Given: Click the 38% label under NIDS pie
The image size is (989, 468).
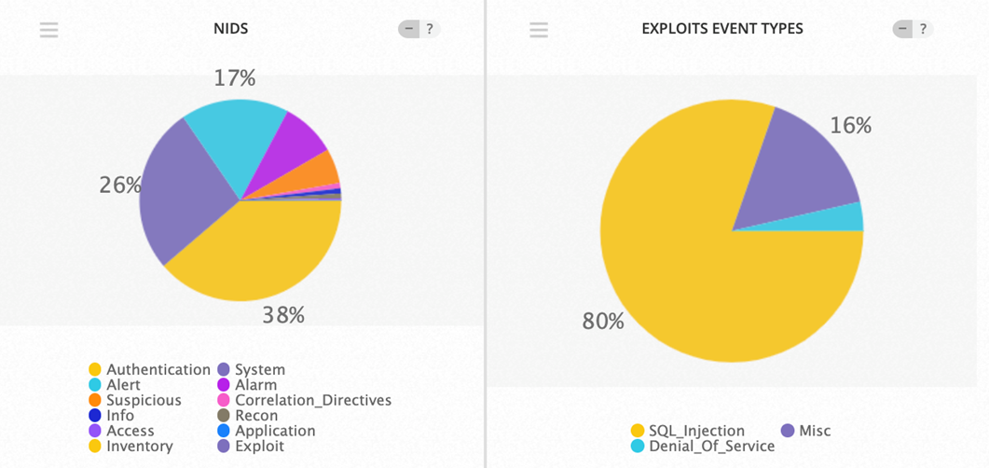Looking at the screenshot, I should 283,315.
